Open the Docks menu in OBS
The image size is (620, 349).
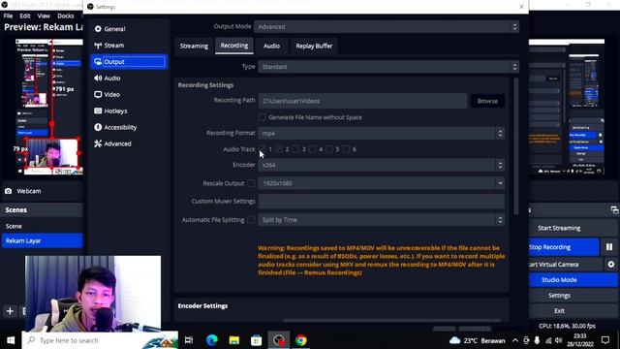coord(66,16)
